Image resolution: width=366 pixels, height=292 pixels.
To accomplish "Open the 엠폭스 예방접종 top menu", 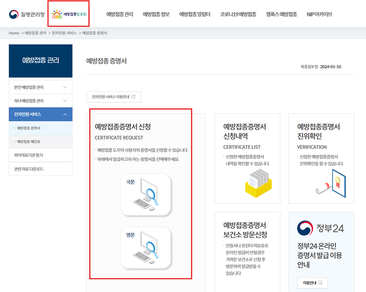I will 282,14.
